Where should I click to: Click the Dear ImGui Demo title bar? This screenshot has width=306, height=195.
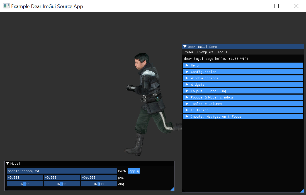click(243, 47)
